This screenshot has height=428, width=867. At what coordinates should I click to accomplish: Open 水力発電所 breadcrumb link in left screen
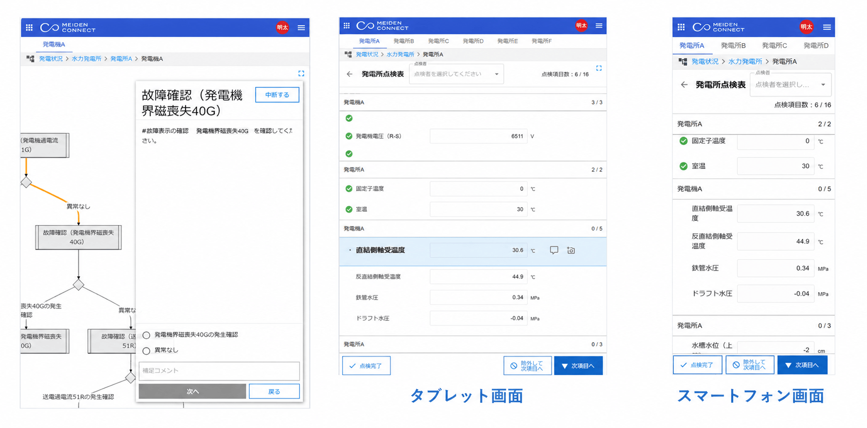point(87,59)
